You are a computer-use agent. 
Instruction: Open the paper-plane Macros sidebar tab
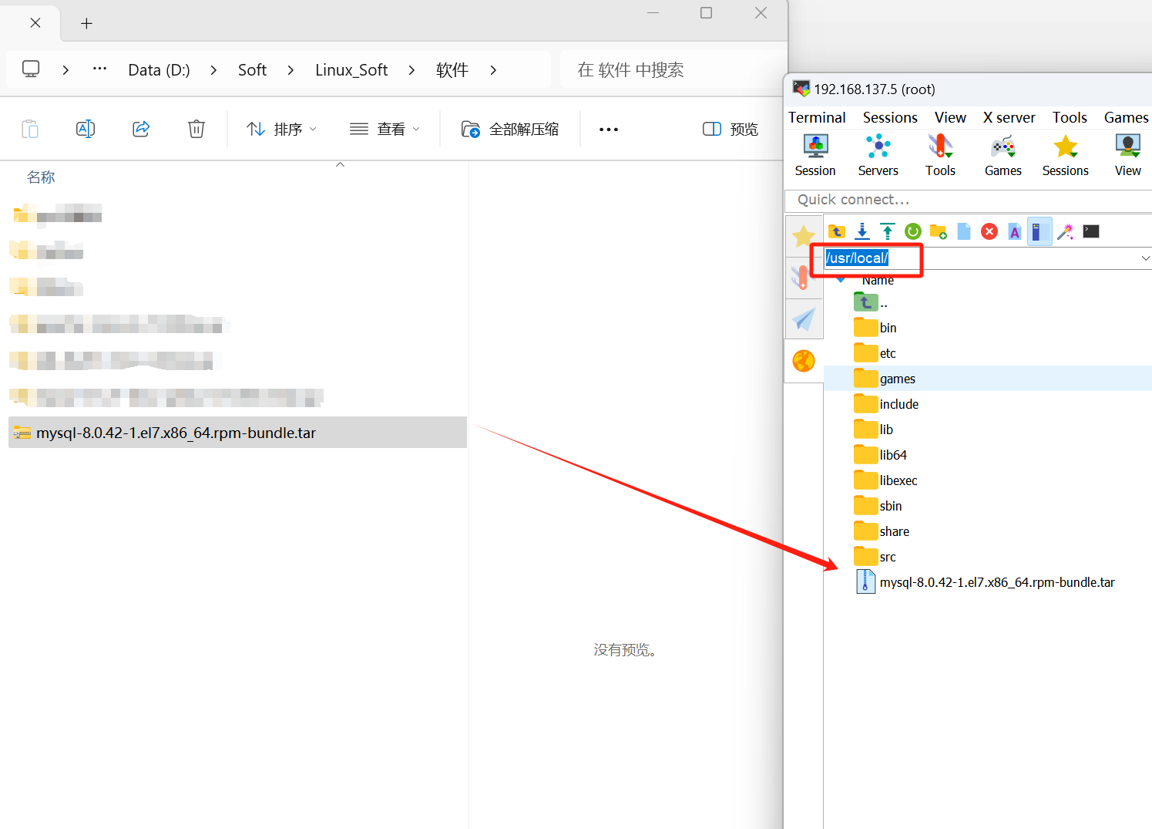pos(804,318)
